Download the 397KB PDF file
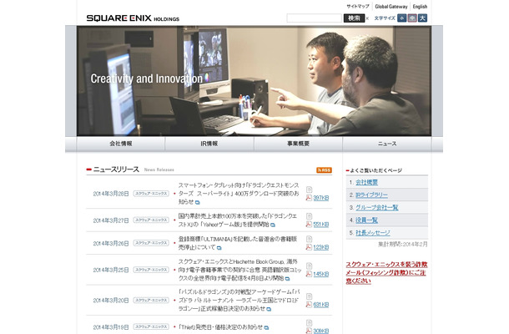Image resolution: width=509 pixels, height=334 pixels. click(321, 198)
